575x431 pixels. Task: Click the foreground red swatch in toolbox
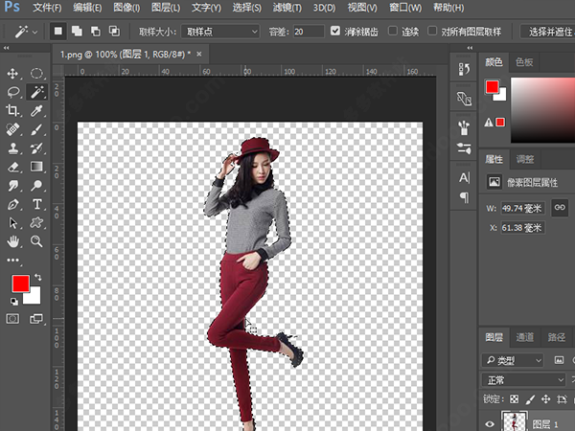pyautogui.click(x=20, y=284)
